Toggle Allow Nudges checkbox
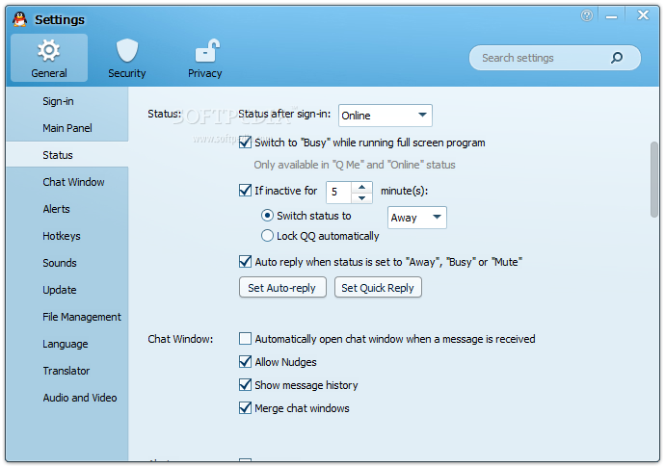Image resolution: width=665 pixels, height=467 pixels. (245, 361)
